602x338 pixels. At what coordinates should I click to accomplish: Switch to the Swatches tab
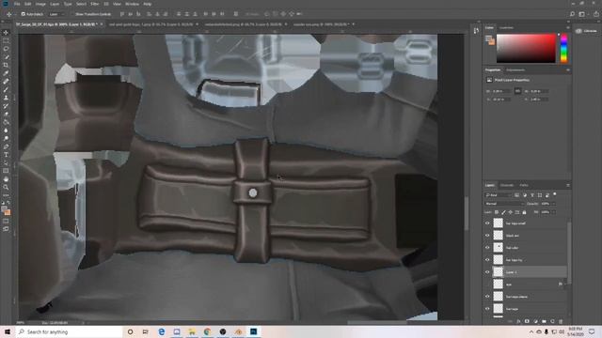[506, 27]
